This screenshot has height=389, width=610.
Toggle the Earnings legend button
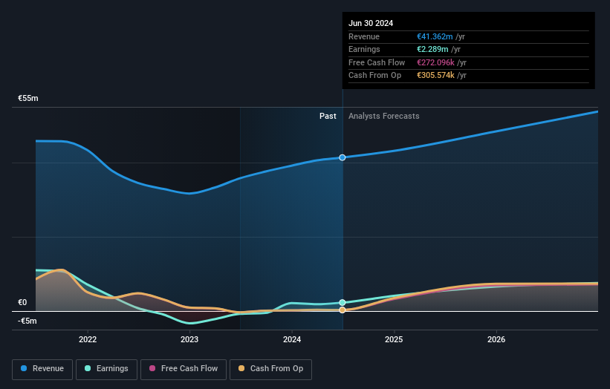pyautogui.click(x=106, y=369)
